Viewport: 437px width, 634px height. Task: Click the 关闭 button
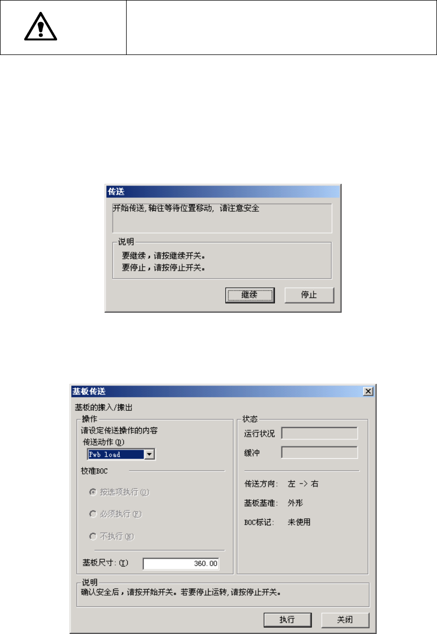coord(345,619)
